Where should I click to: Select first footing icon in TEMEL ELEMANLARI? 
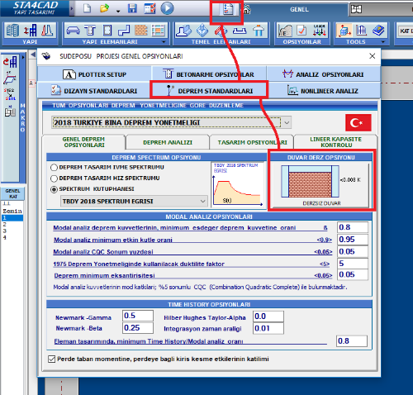tap(183, 31)
